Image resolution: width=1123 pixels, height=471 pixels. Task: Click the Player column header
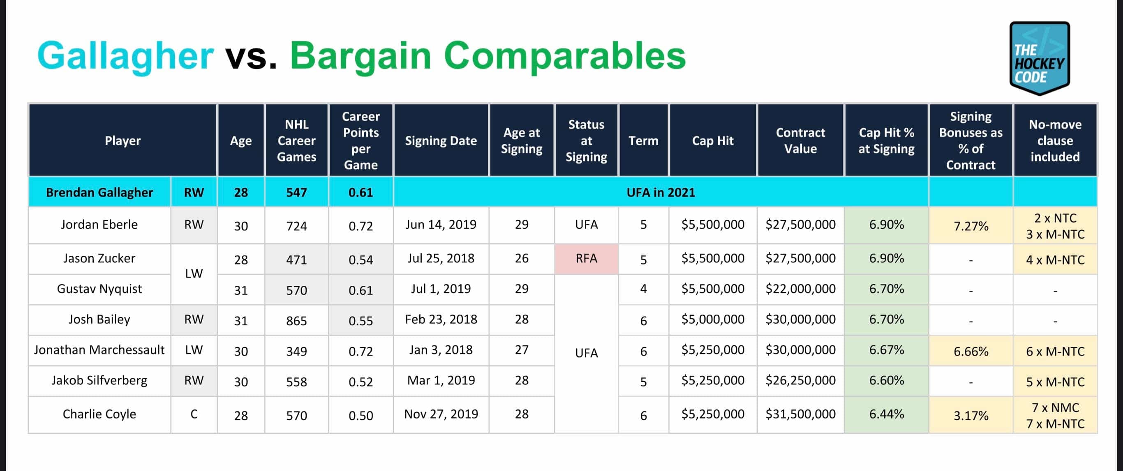coord(122,140)
